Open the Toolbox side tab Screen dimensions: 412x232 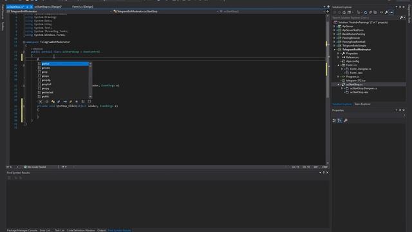(x=3, y=26)
